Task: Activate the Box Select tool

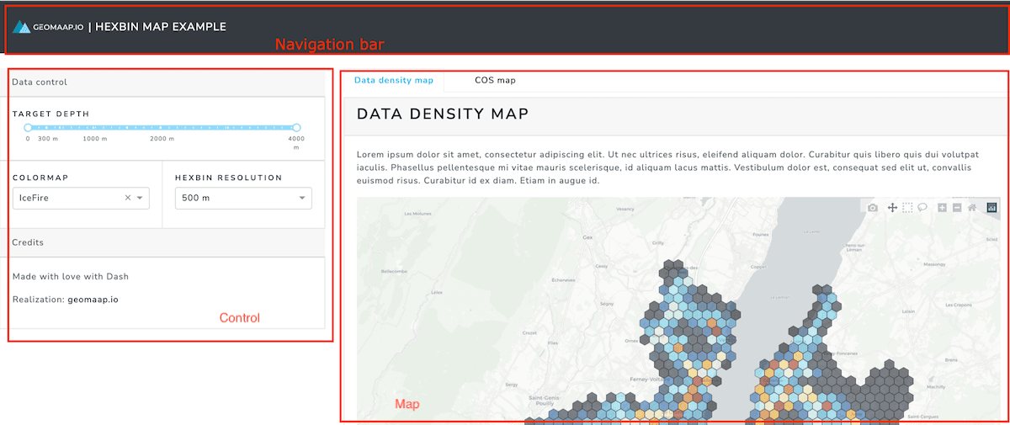Action: [907, 208]
